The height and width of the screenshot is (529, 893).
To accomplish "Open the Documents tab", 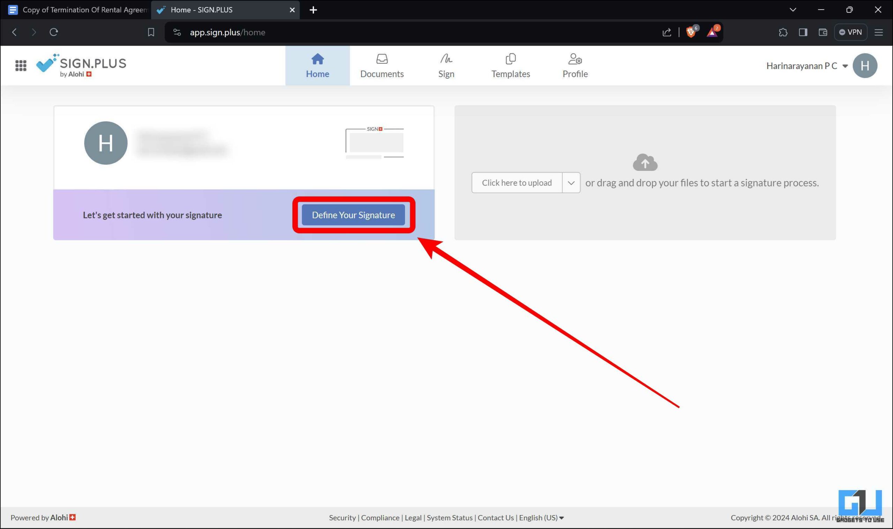I will [x=382, y=66].
